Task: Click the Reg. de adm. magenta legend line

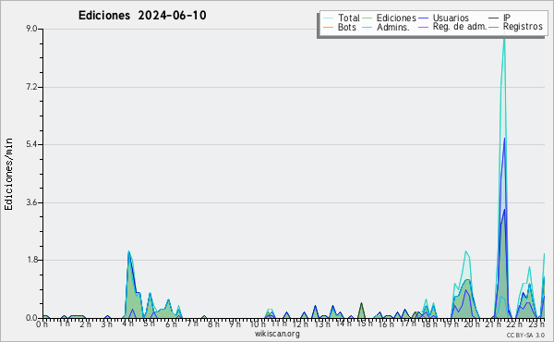Action: (x=423, y=27)
